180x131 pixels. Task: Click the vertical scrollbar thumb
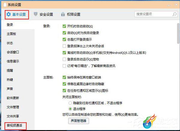[x=178, y=33]
